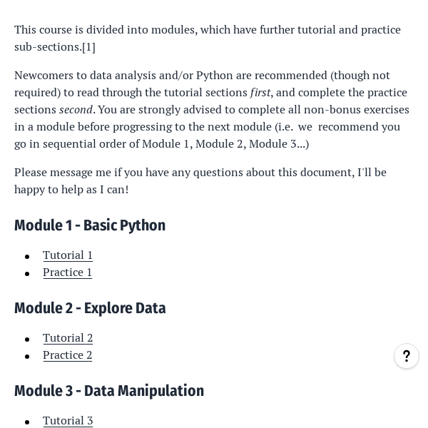Click the [1] footnote reference
Screen dimensions: 428x428
[88, 46]
